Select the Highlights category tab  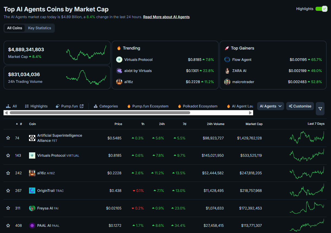(x=36, y=106)
